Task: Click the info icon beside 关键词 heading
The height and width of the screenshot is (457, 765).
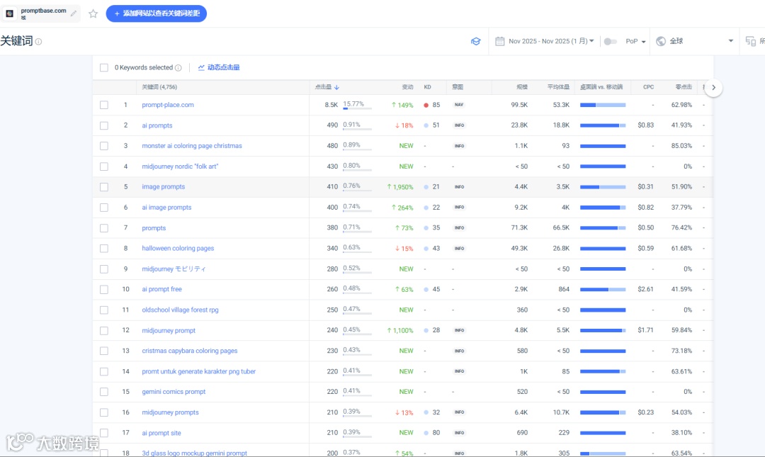Action: point(38,42)
